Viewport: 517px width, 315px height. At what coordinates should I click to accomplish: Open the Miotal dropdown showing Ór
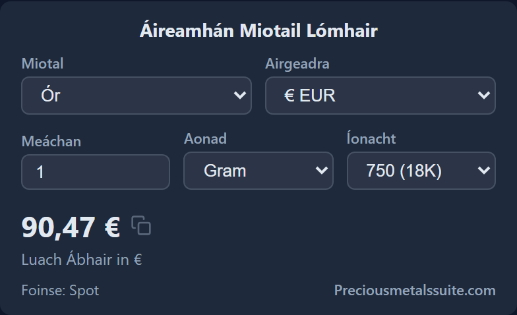click(137, 96)
